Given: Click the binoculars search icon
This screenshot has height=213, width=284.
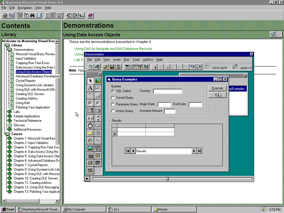Looking at the screenshot, I should 32,16.
